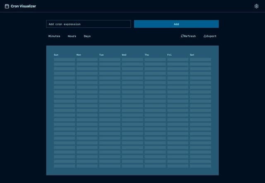Select the Sat column header
Image resolution: width=265 pixels, height=183 pixels.
(192, 55)
